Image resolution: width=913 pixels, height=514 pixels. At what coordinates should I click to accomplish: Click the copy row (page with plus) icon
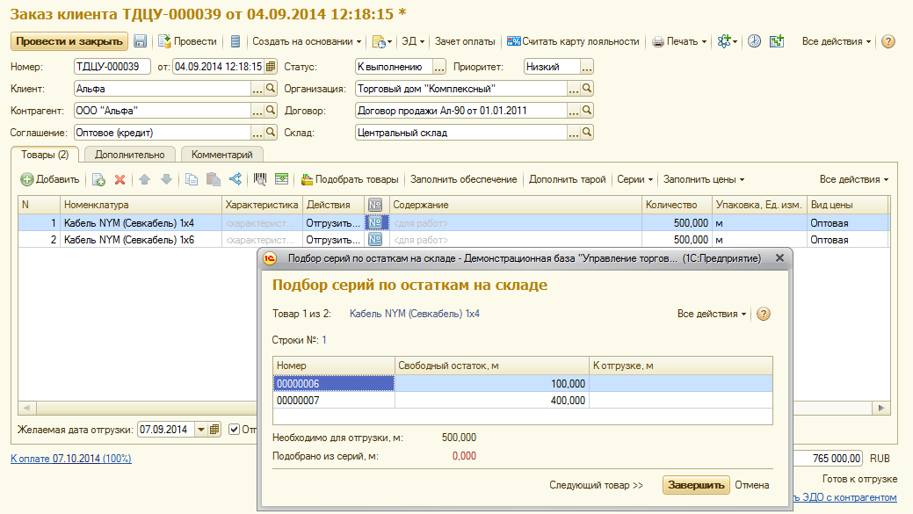[x=98, y=179]
